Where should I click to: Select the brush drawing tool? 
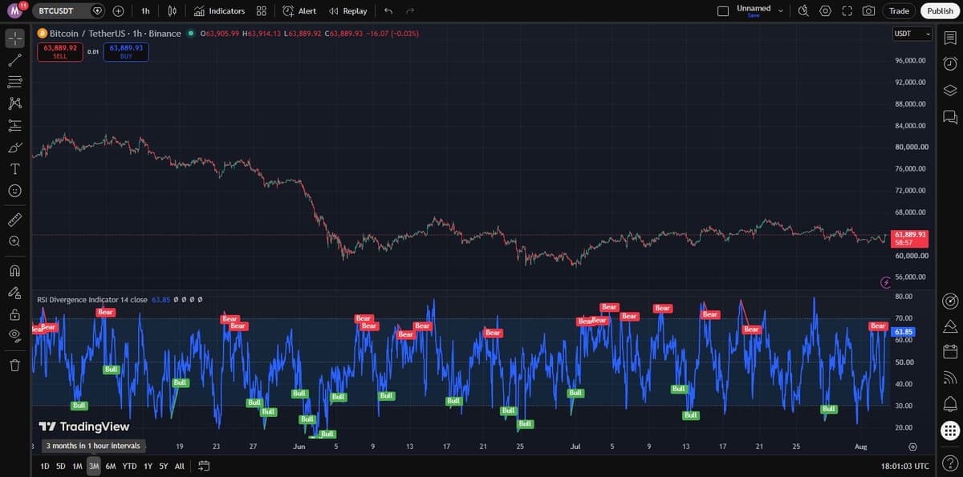[x=14, y=148]
